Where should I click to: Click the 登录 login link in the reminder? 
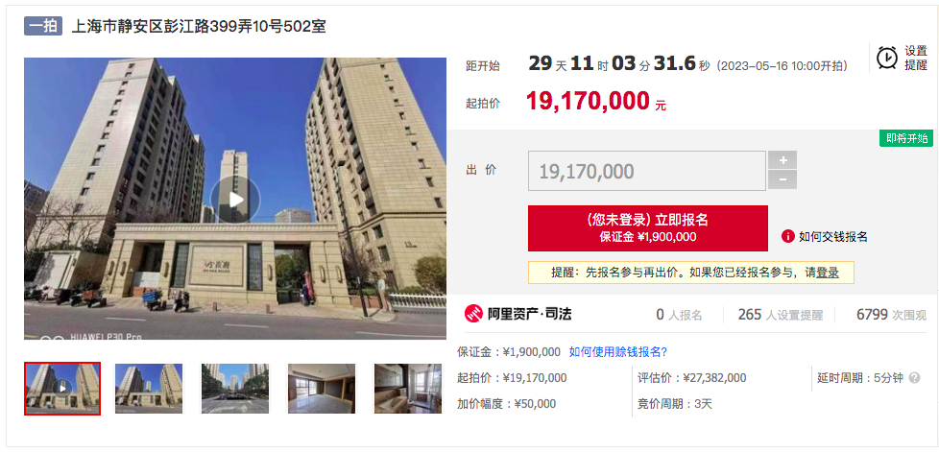(828, 273)
